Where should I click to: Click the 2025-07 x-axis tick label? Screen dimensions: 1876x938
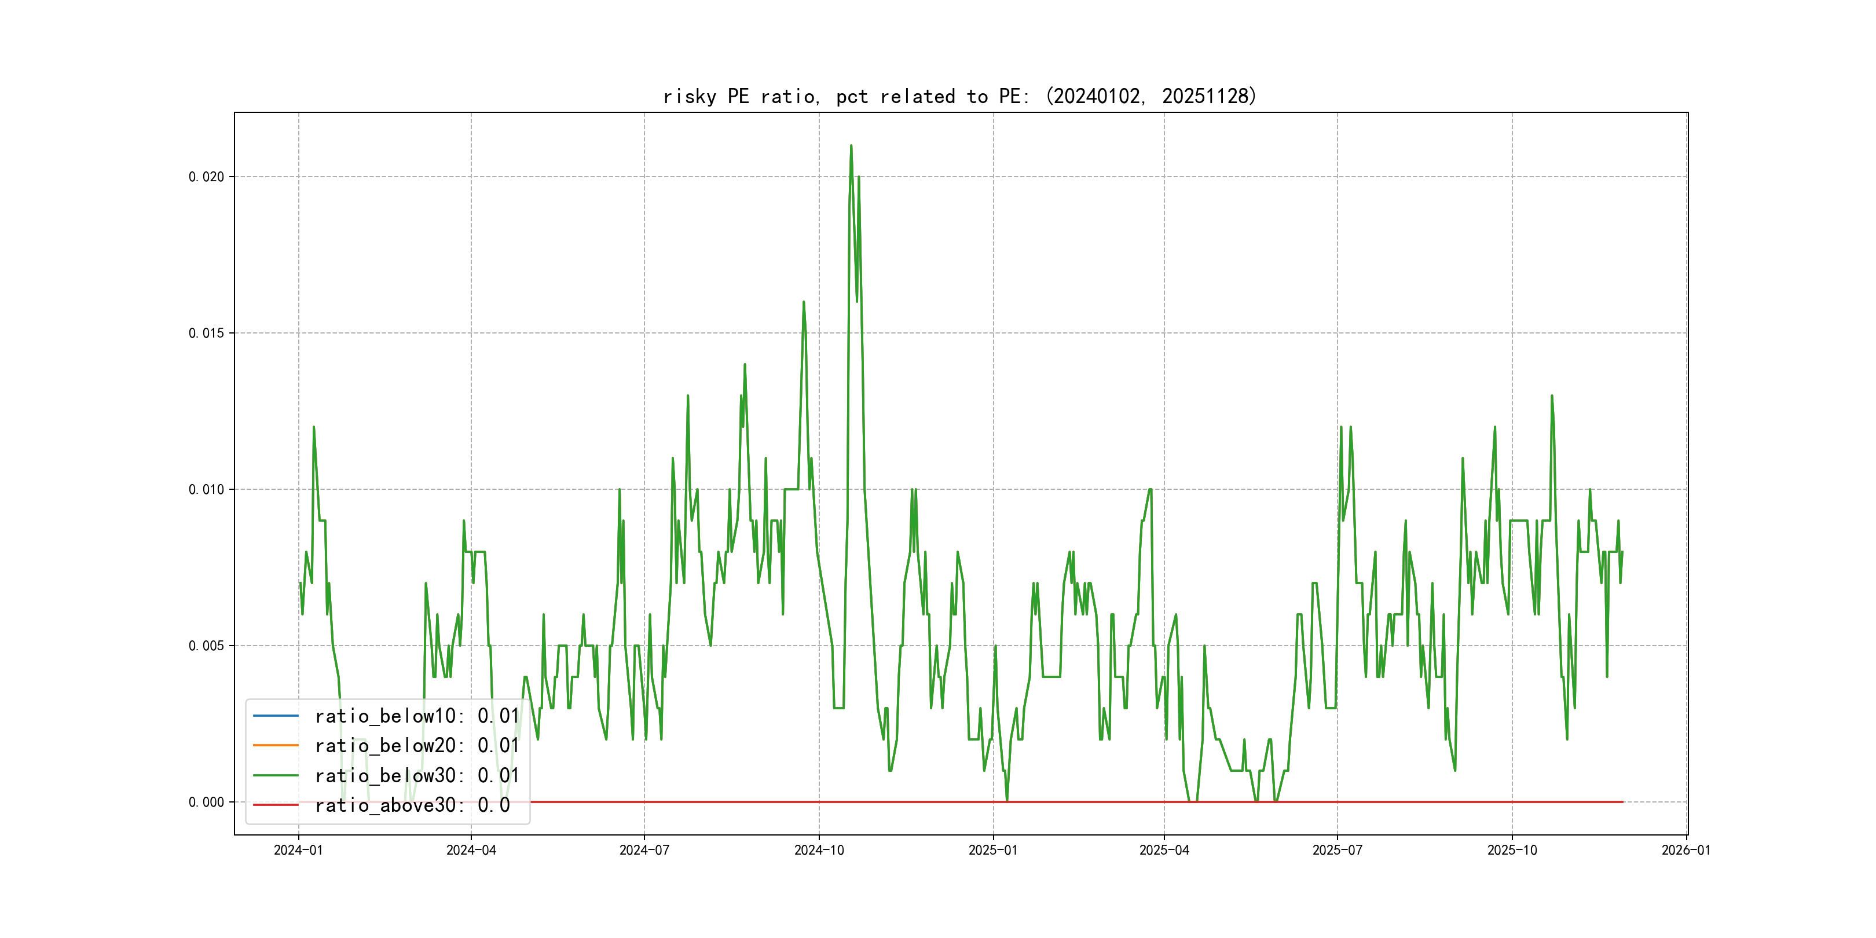(x=1337, y=850)
